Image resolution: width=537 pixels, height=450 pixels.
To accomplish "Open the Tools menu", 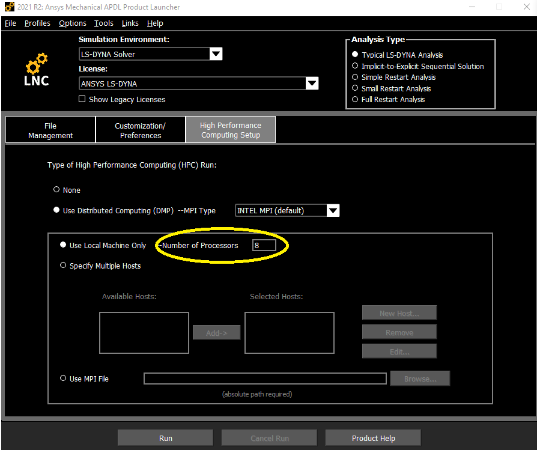I will (x=104, y=23).
